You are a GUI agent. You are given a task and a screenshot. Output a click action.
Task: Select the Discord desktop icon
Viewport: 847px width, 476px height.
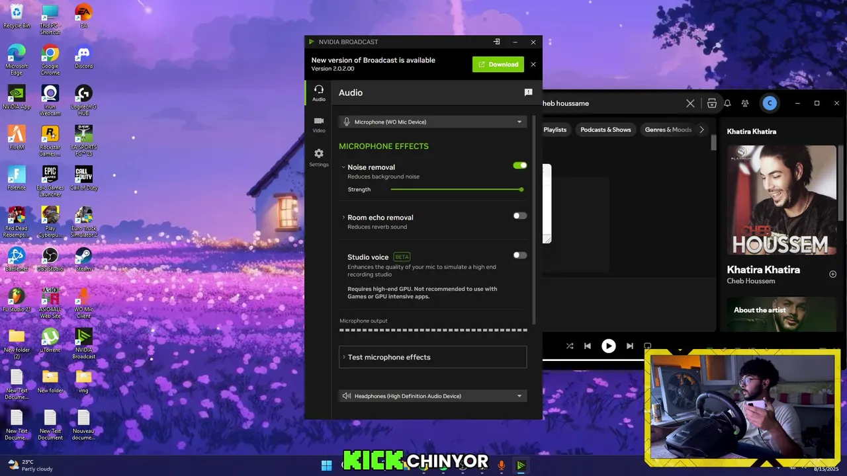point(83,58)
